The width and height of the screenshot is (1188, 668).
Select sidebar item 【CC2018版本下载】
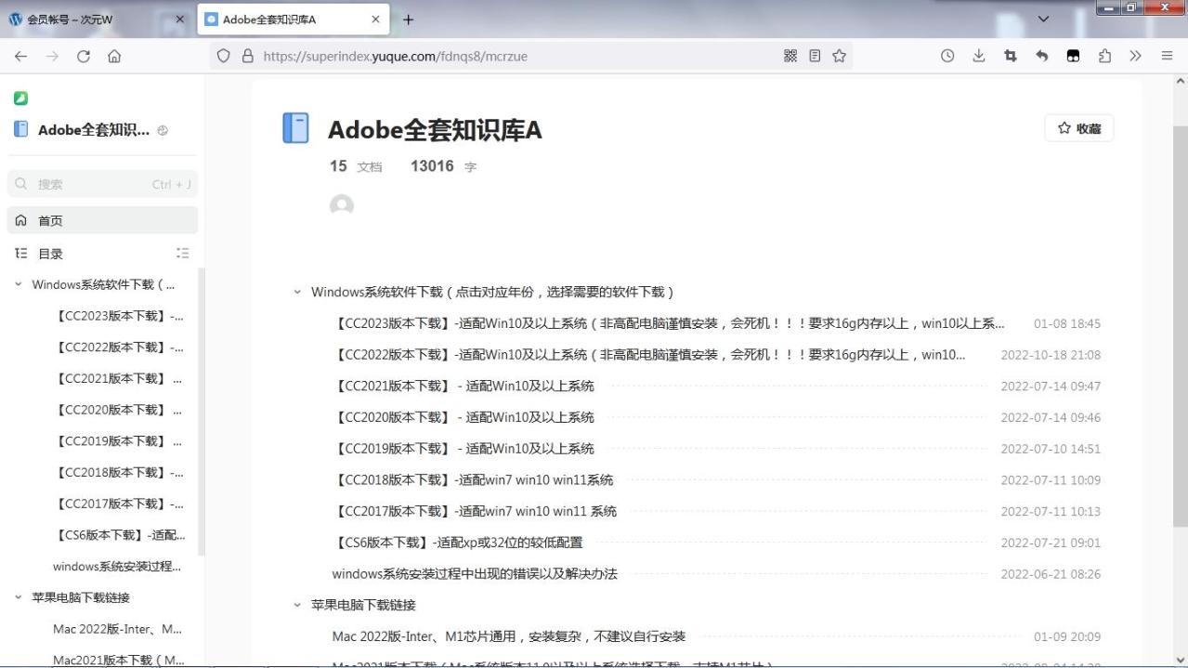click(x=119, y=472)
